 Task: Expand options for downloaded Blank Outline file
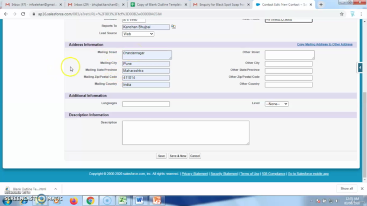pos(56,189)
